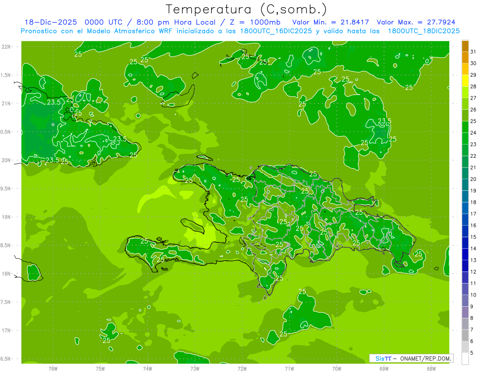Click the legend value label '5'
This screenshot has height=374, width=484.
pyautogui.click(x=472, y=353)
